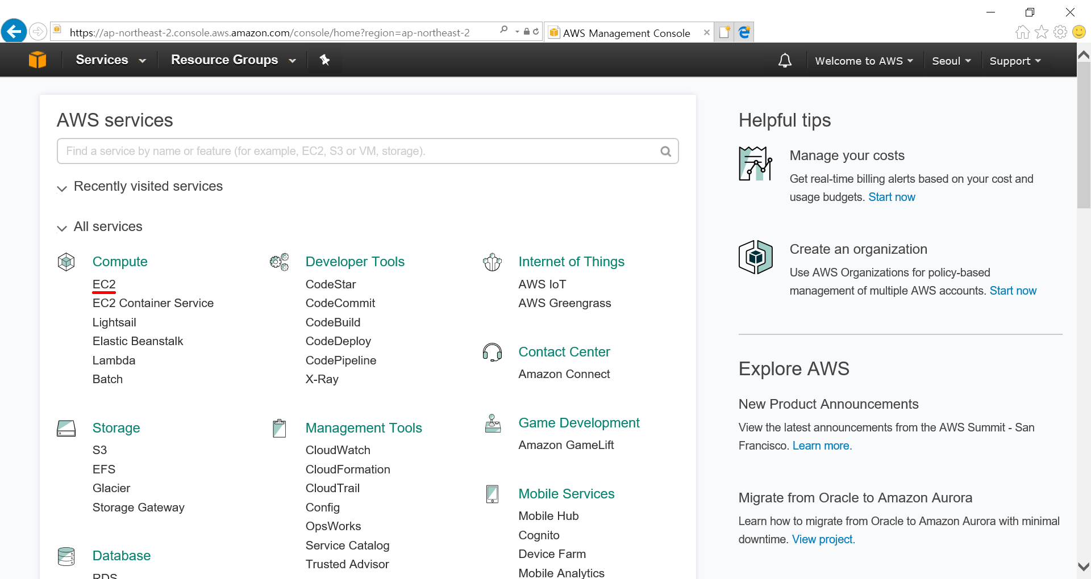
Task: Click the scrollbar down arrow
Action: point(1084,567)
